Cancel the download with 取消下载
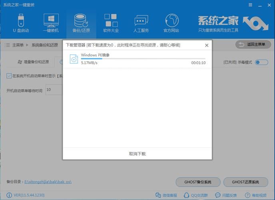The image size is (275, 200). click(x=137, y=154)
